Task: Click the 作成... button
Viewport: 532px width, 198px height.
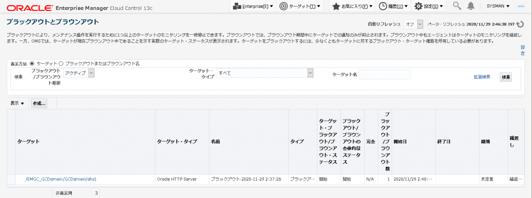Action: click(39, 104)
